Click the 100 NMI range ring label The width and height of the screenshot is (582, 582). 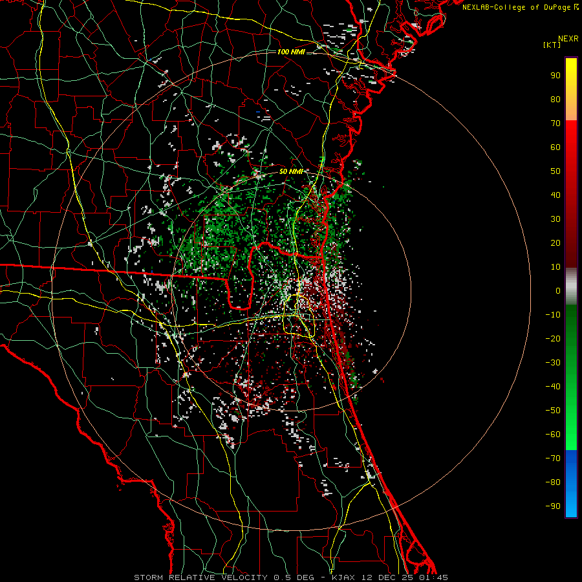[x=291, y=52]
